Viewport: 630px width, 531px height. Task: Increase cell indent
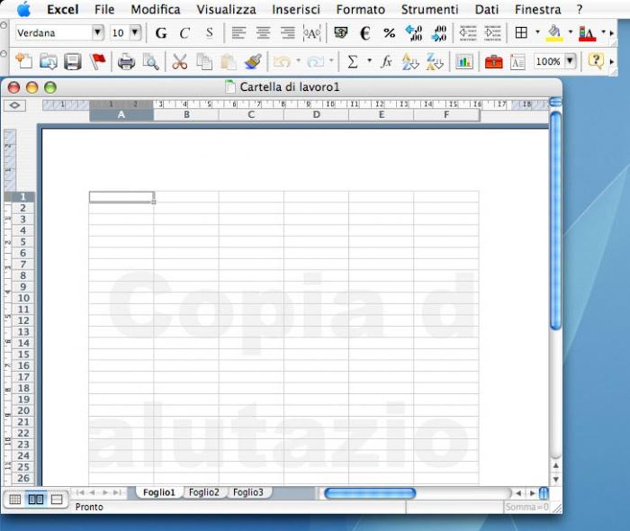(493, 33)
